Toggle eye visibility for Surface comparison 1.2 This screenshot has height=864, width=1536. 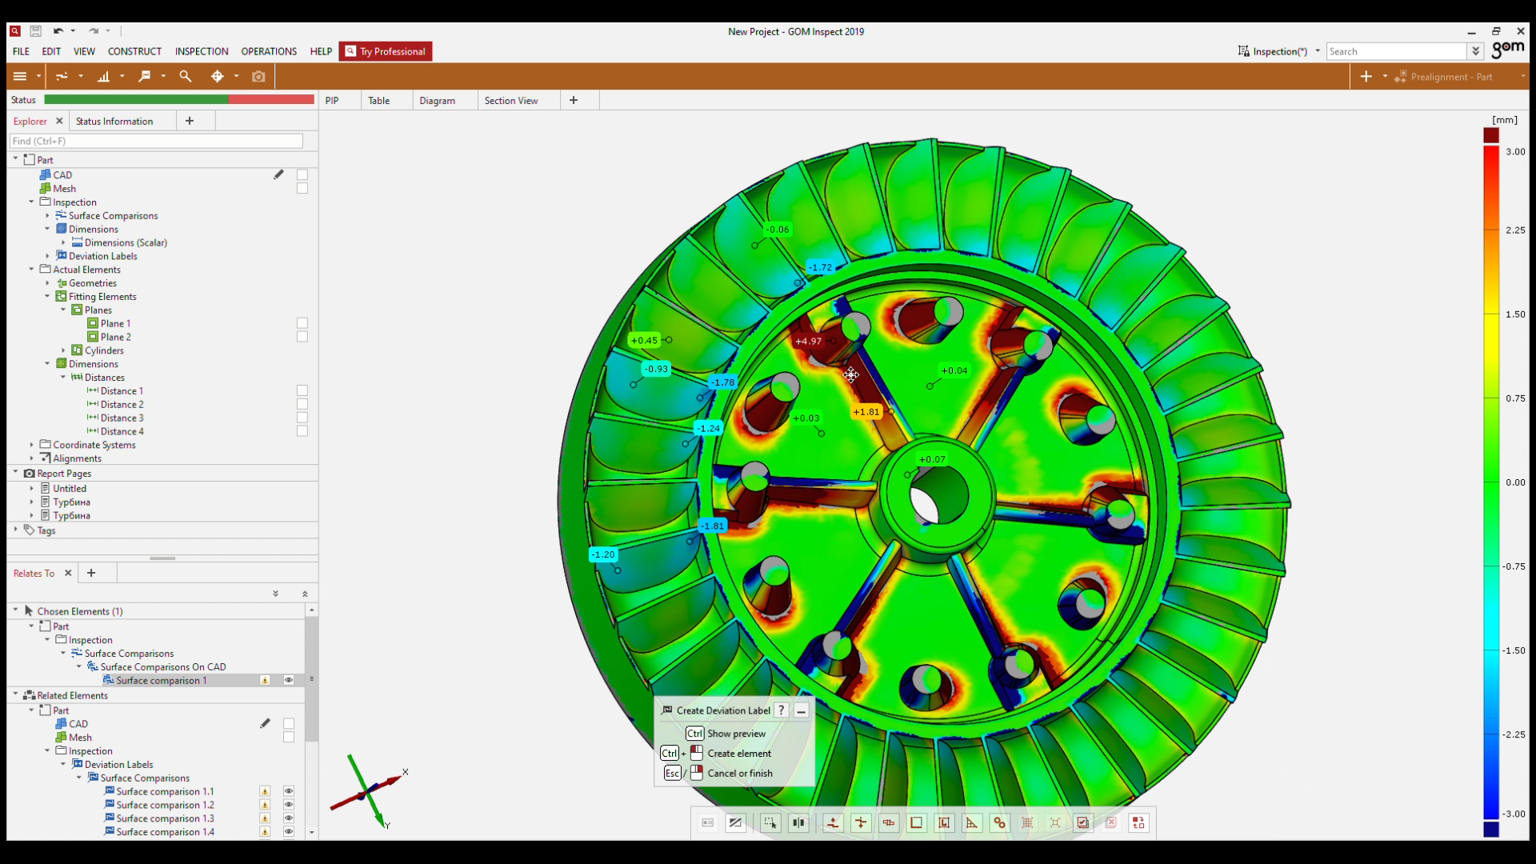[x=289, y=805]
